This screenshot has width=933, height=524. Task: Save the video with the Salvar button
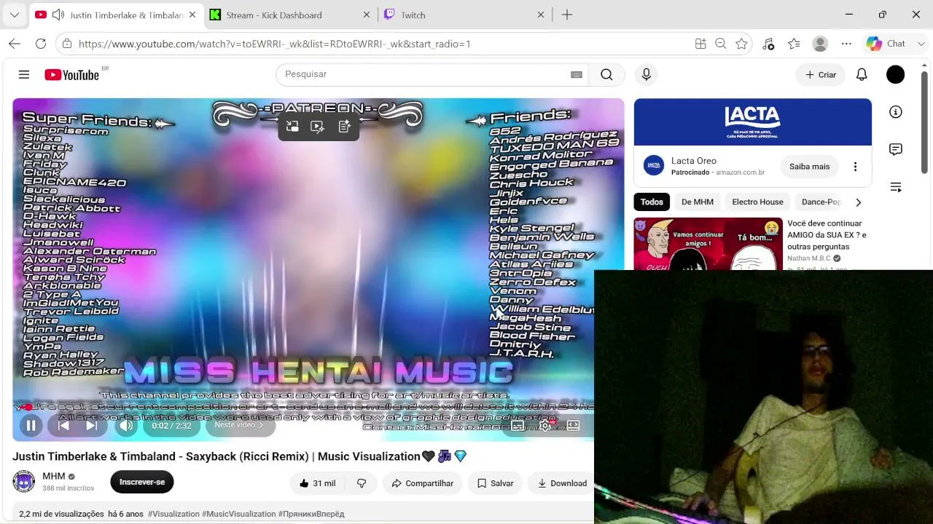click(x=496, y=483)
